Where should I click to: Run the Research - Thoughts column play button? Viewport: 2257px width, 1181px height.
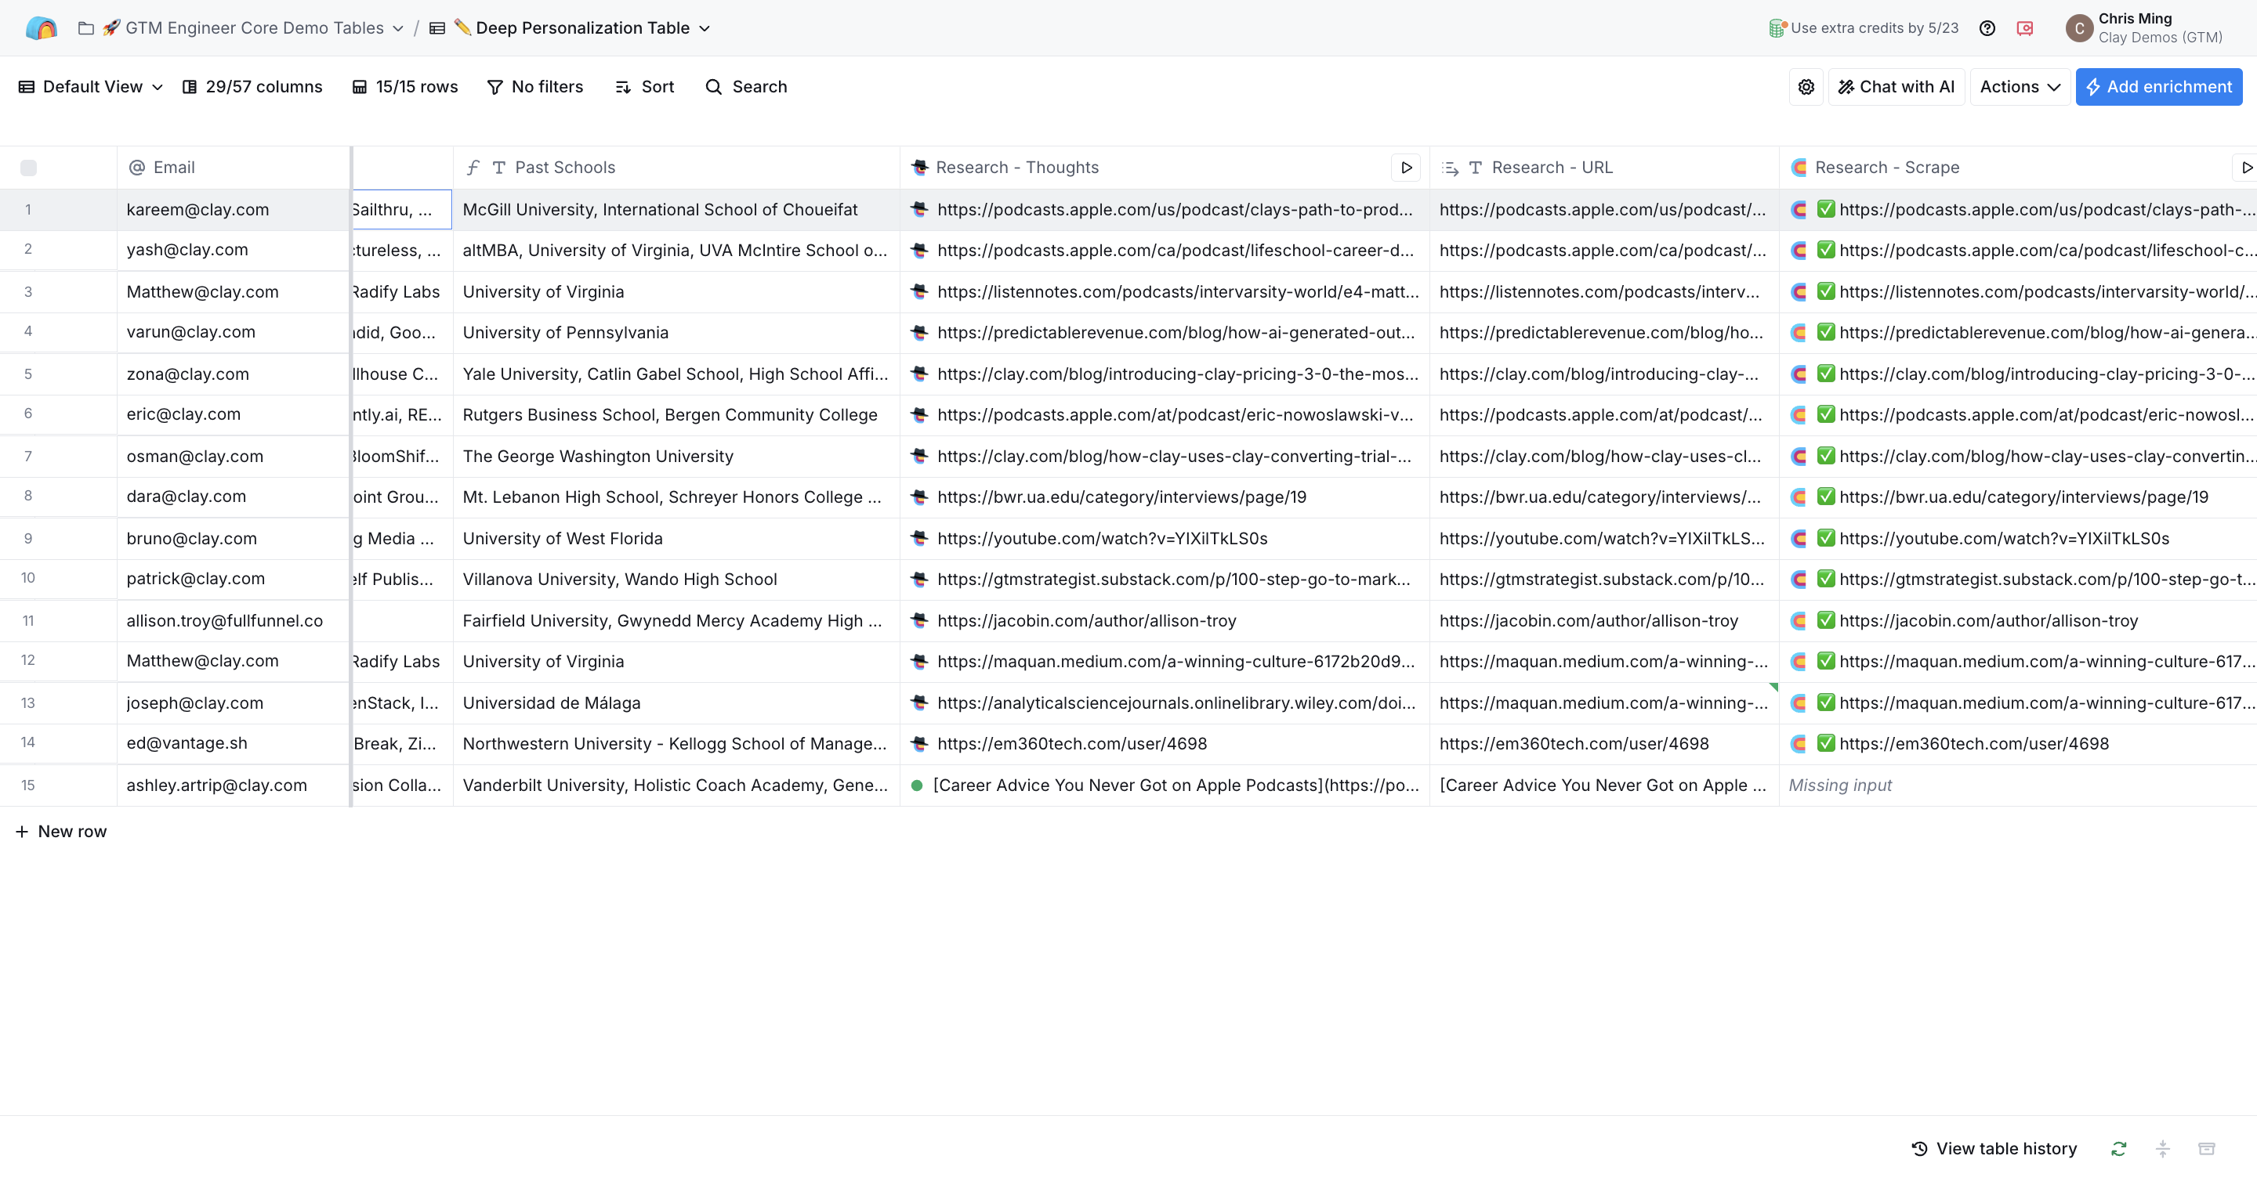1406,168
